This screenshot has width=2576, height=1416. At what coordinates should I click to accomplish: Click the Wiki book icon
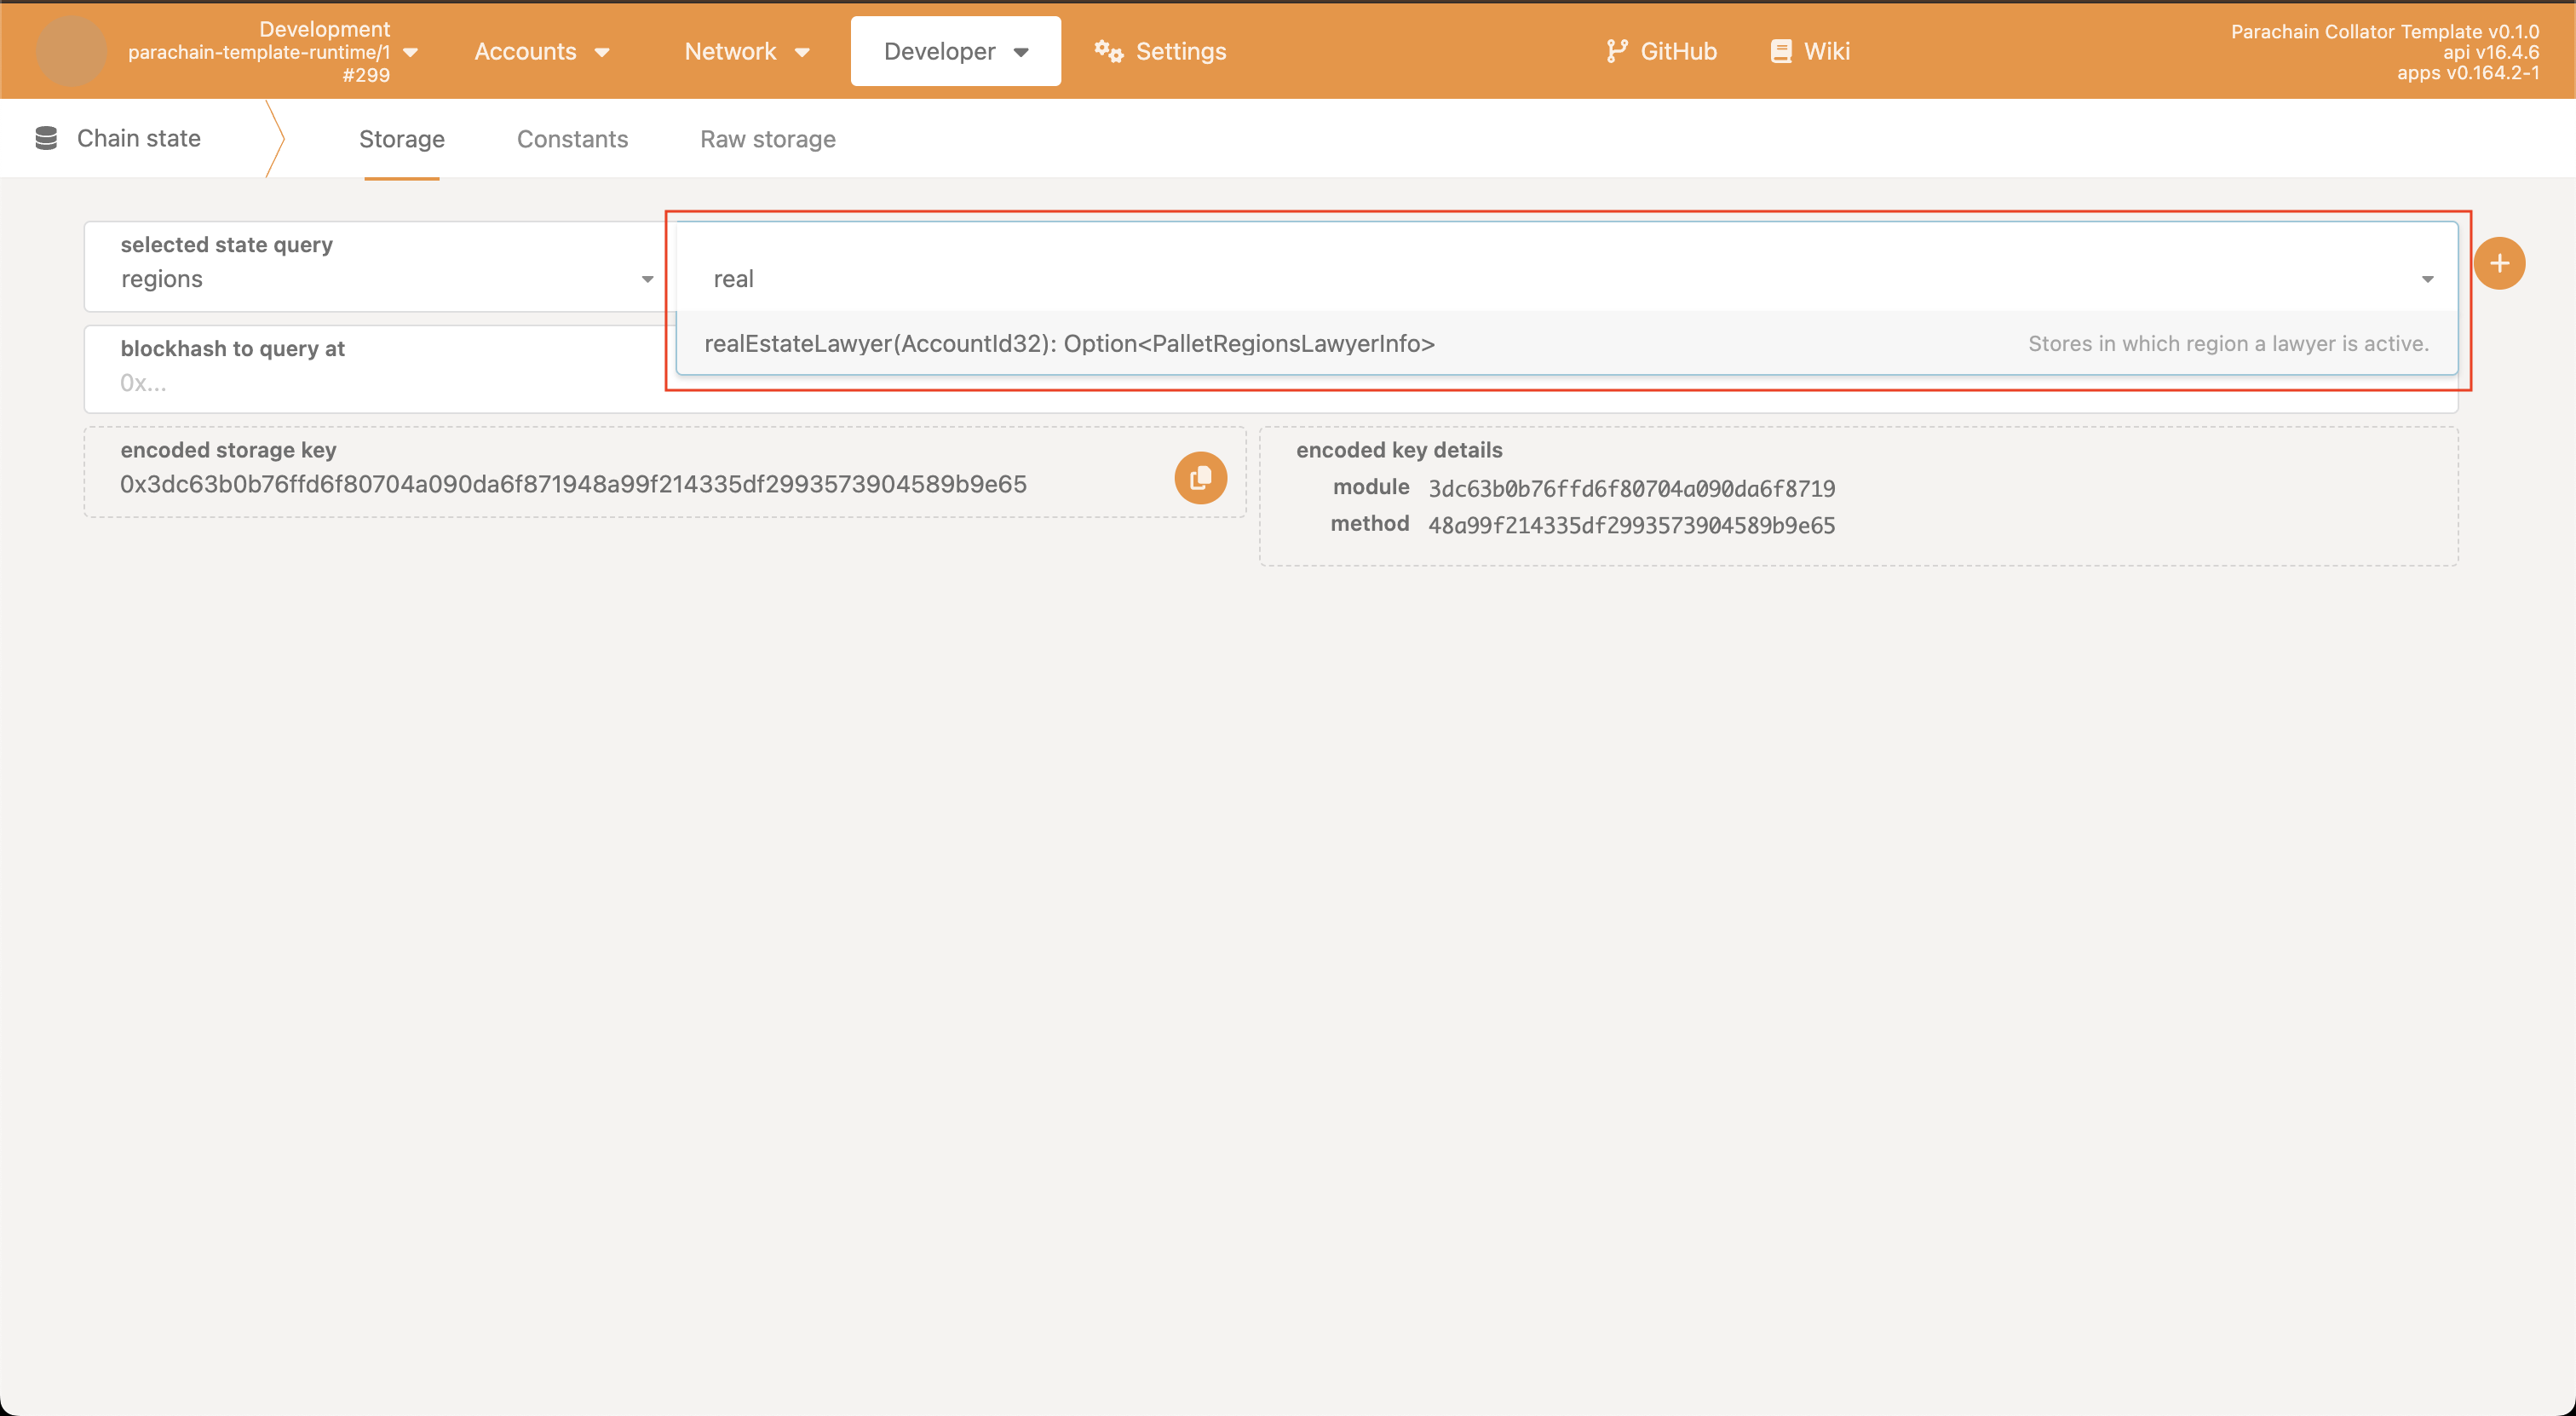pos(1780,51)
